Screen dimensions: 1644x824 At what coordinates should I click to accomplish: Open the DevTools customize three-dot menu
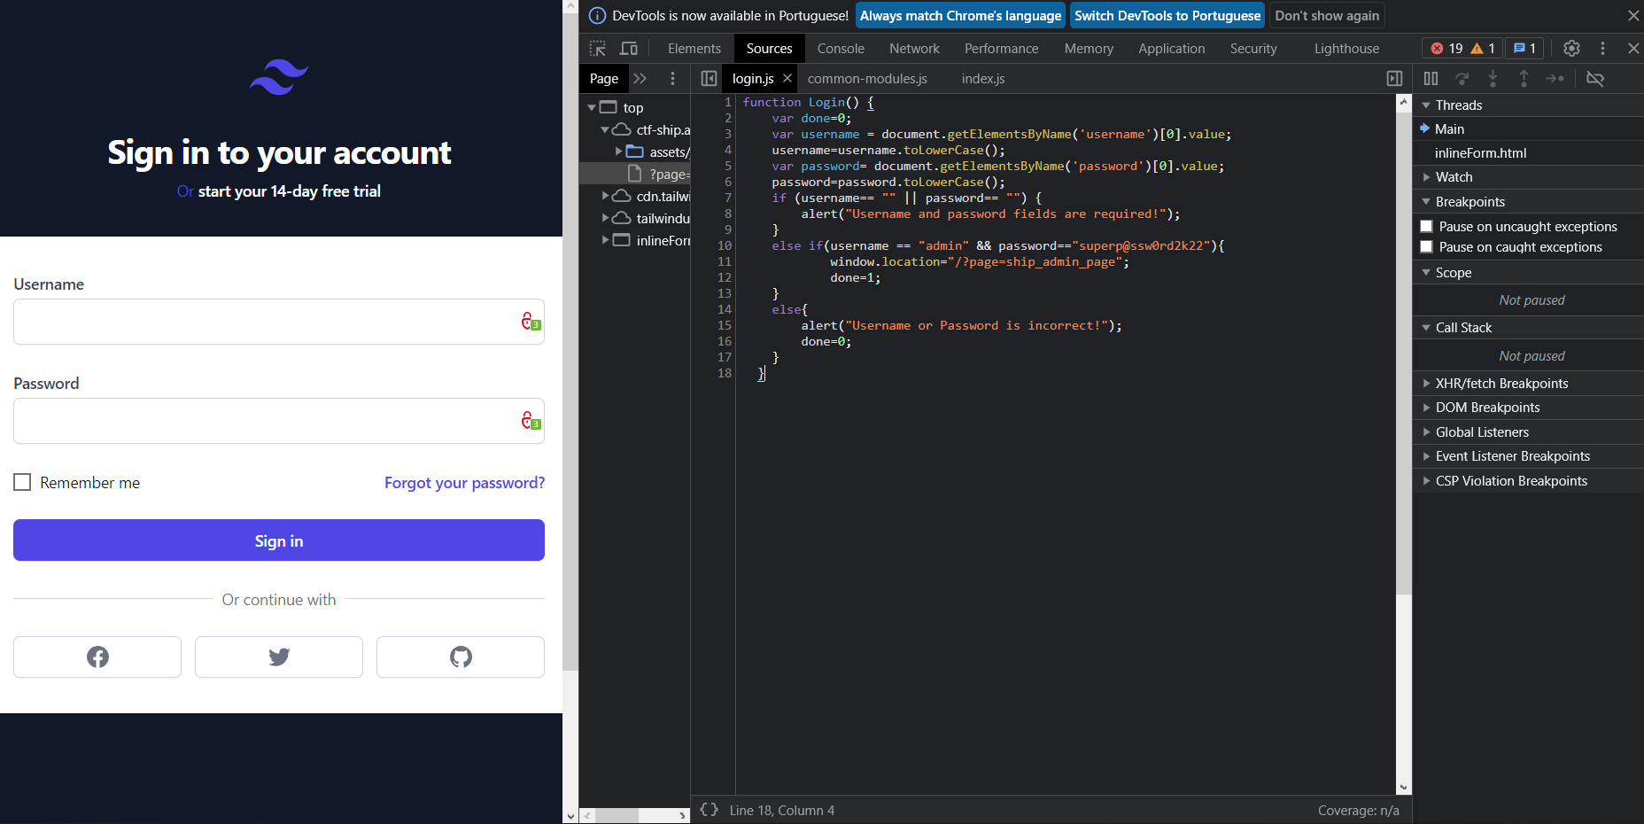[1602, 49]
